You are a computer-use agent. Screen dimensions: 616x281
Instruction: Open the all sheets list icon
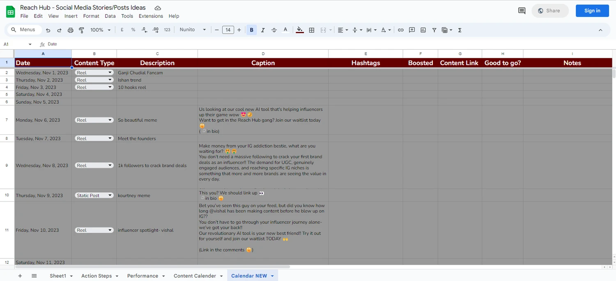pyautogui.click(x=34, y=276)
